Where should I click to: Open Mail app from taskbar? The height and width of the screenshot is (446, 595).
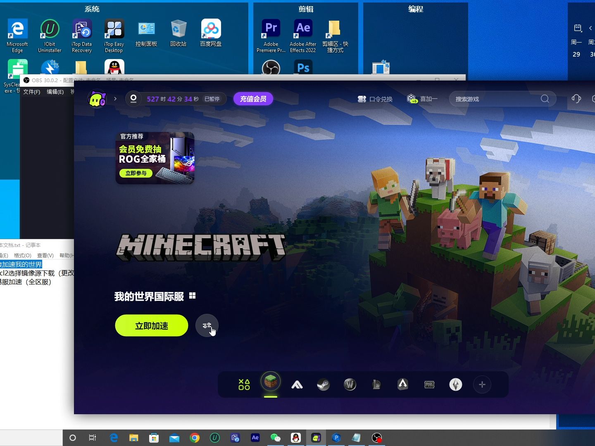click(x=174, y=438)
